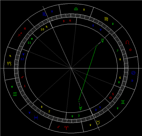The image size is (142, 136).
Task: Click the yellow Taurus sign glyph
Action: click(98, 122)
